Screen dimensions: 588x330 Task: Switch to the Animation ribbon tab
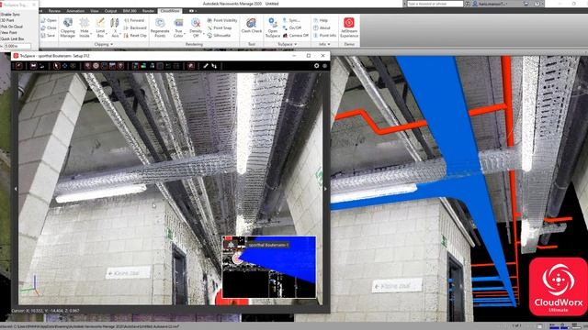pos(75,11)
